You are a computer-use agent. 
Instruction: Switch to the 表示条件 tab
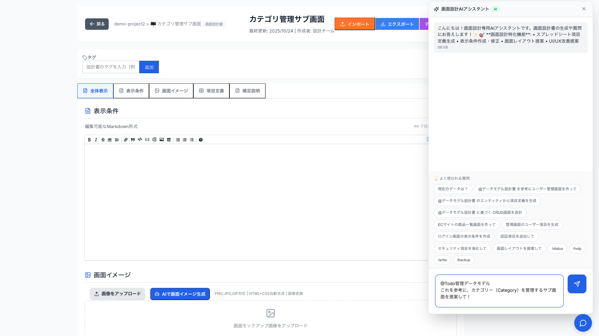click(131, 91)
